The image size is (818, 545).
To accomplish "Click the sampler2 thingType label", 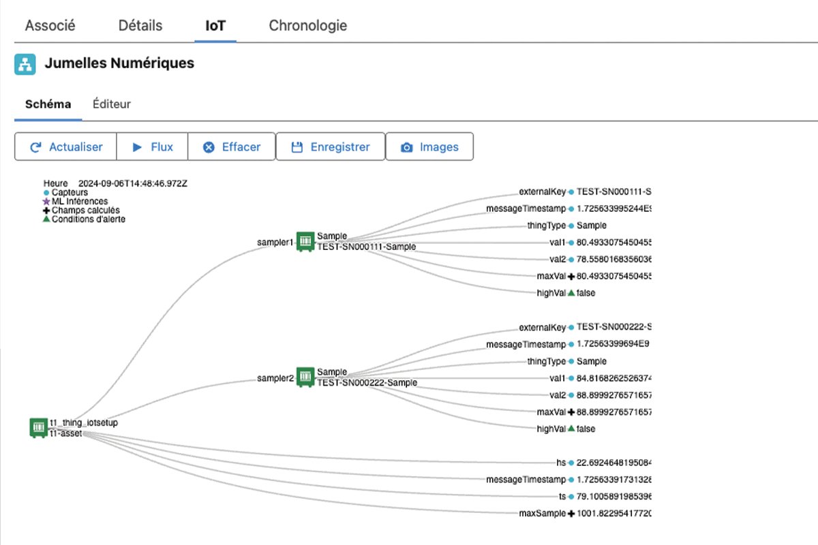I will point(546,362).
